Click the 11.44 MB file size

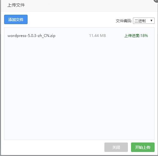pyautogui.click(x=97, y=36)
